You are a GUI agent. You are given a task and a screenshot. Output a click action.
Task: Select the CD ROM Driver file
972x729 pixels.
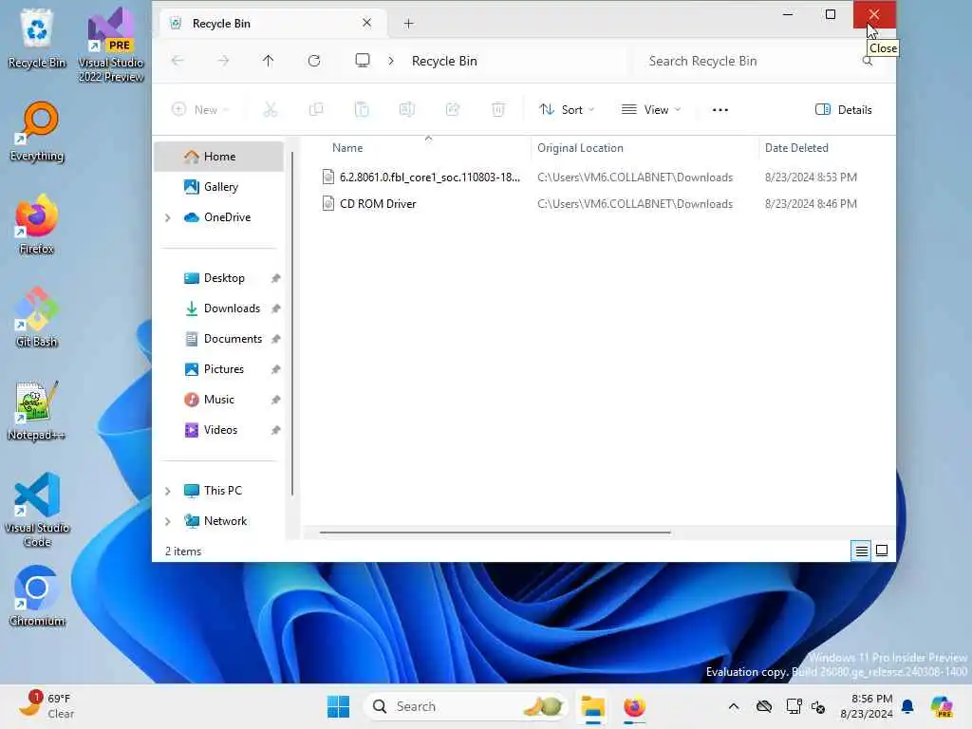[378, 204]
